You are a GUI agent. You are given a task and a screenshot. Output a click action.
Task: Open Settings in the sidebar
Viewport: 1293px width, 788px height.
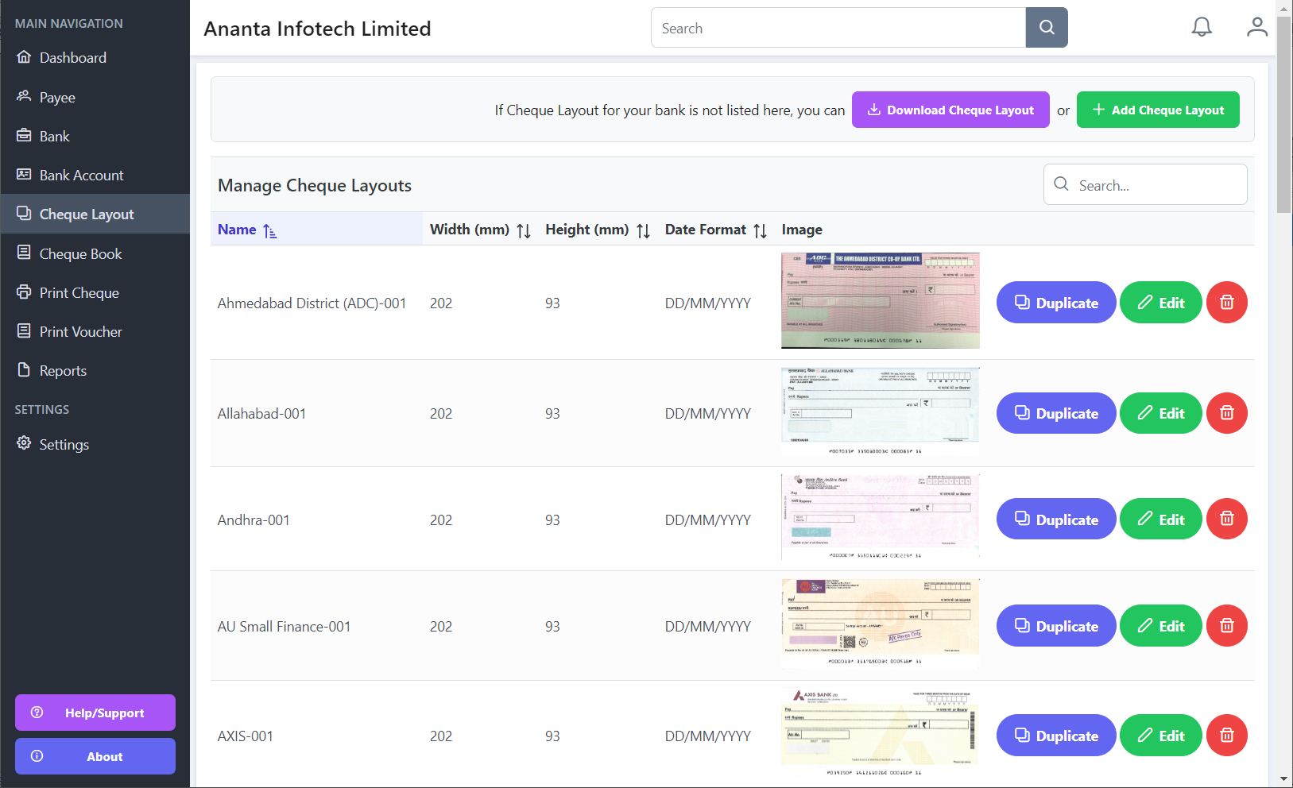95,444
